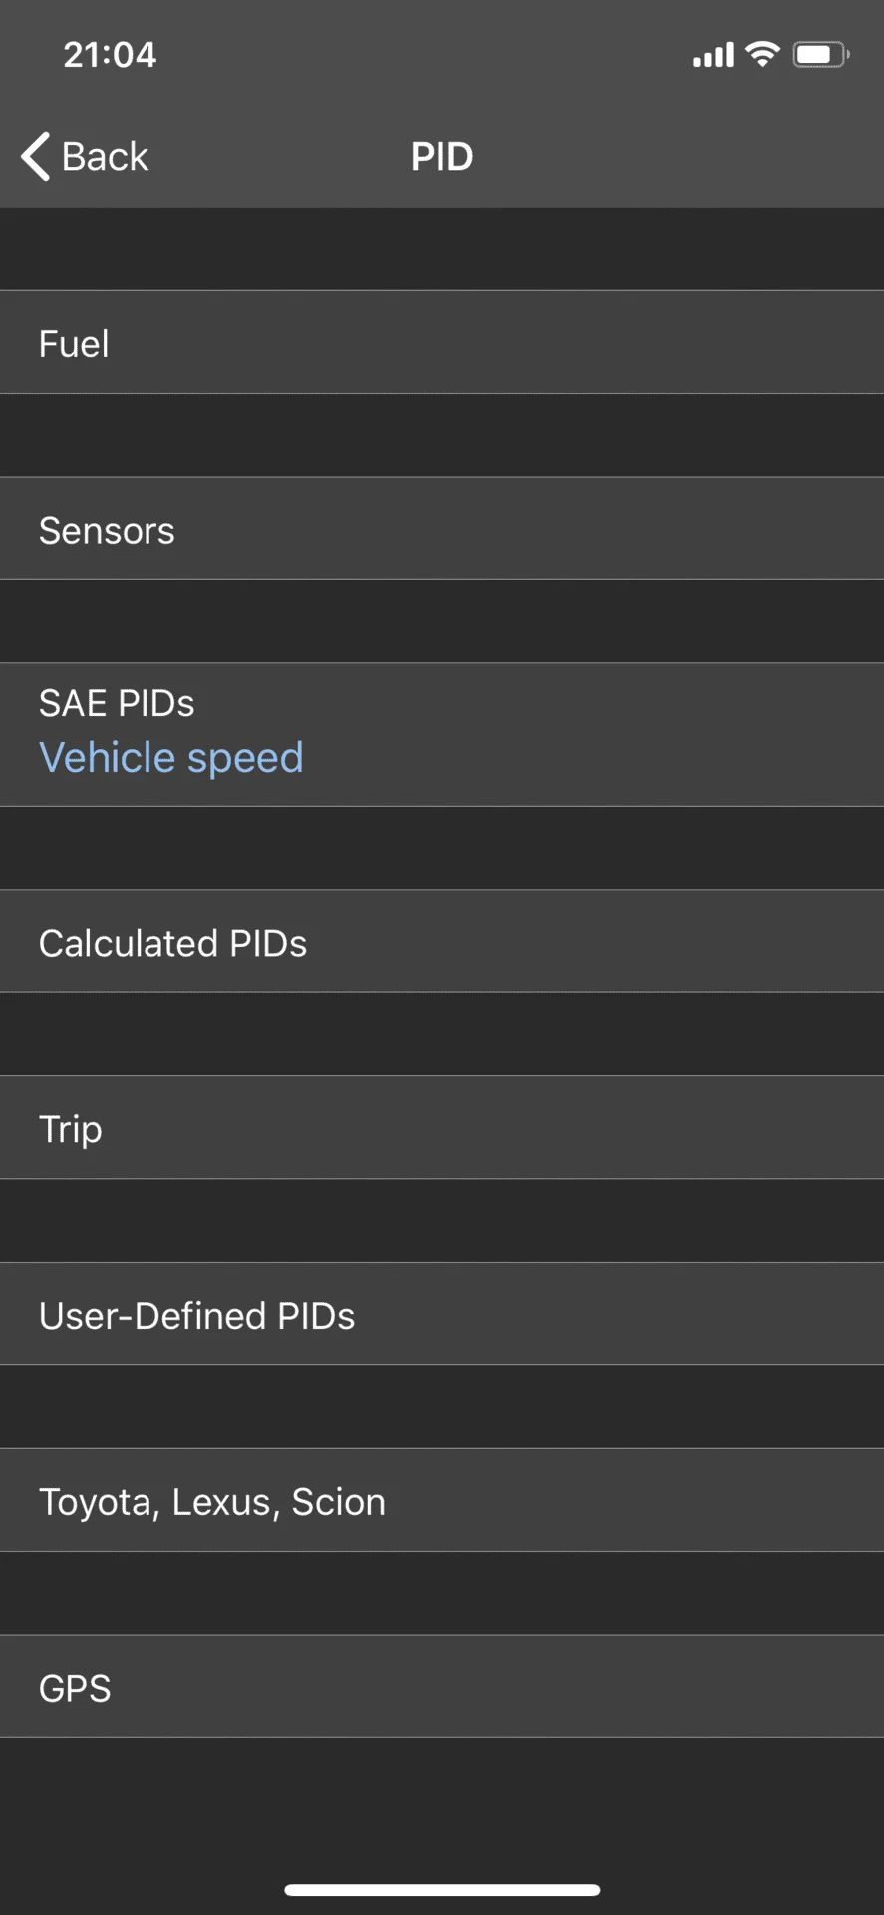This screenshot has width=884, height=1915.
Task: Tap the cellular signal strength icon
Action: click(713, 55)
